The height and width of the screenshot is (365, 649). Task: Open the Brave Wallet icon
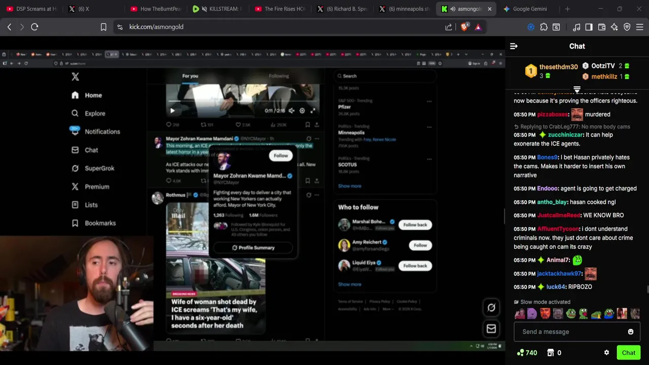(602, 27)
